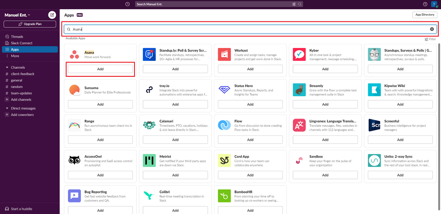The height and width of the screenshot is (214, 441).
Task: Click the PRO badge beside Apps
Action: coord(79,15)
